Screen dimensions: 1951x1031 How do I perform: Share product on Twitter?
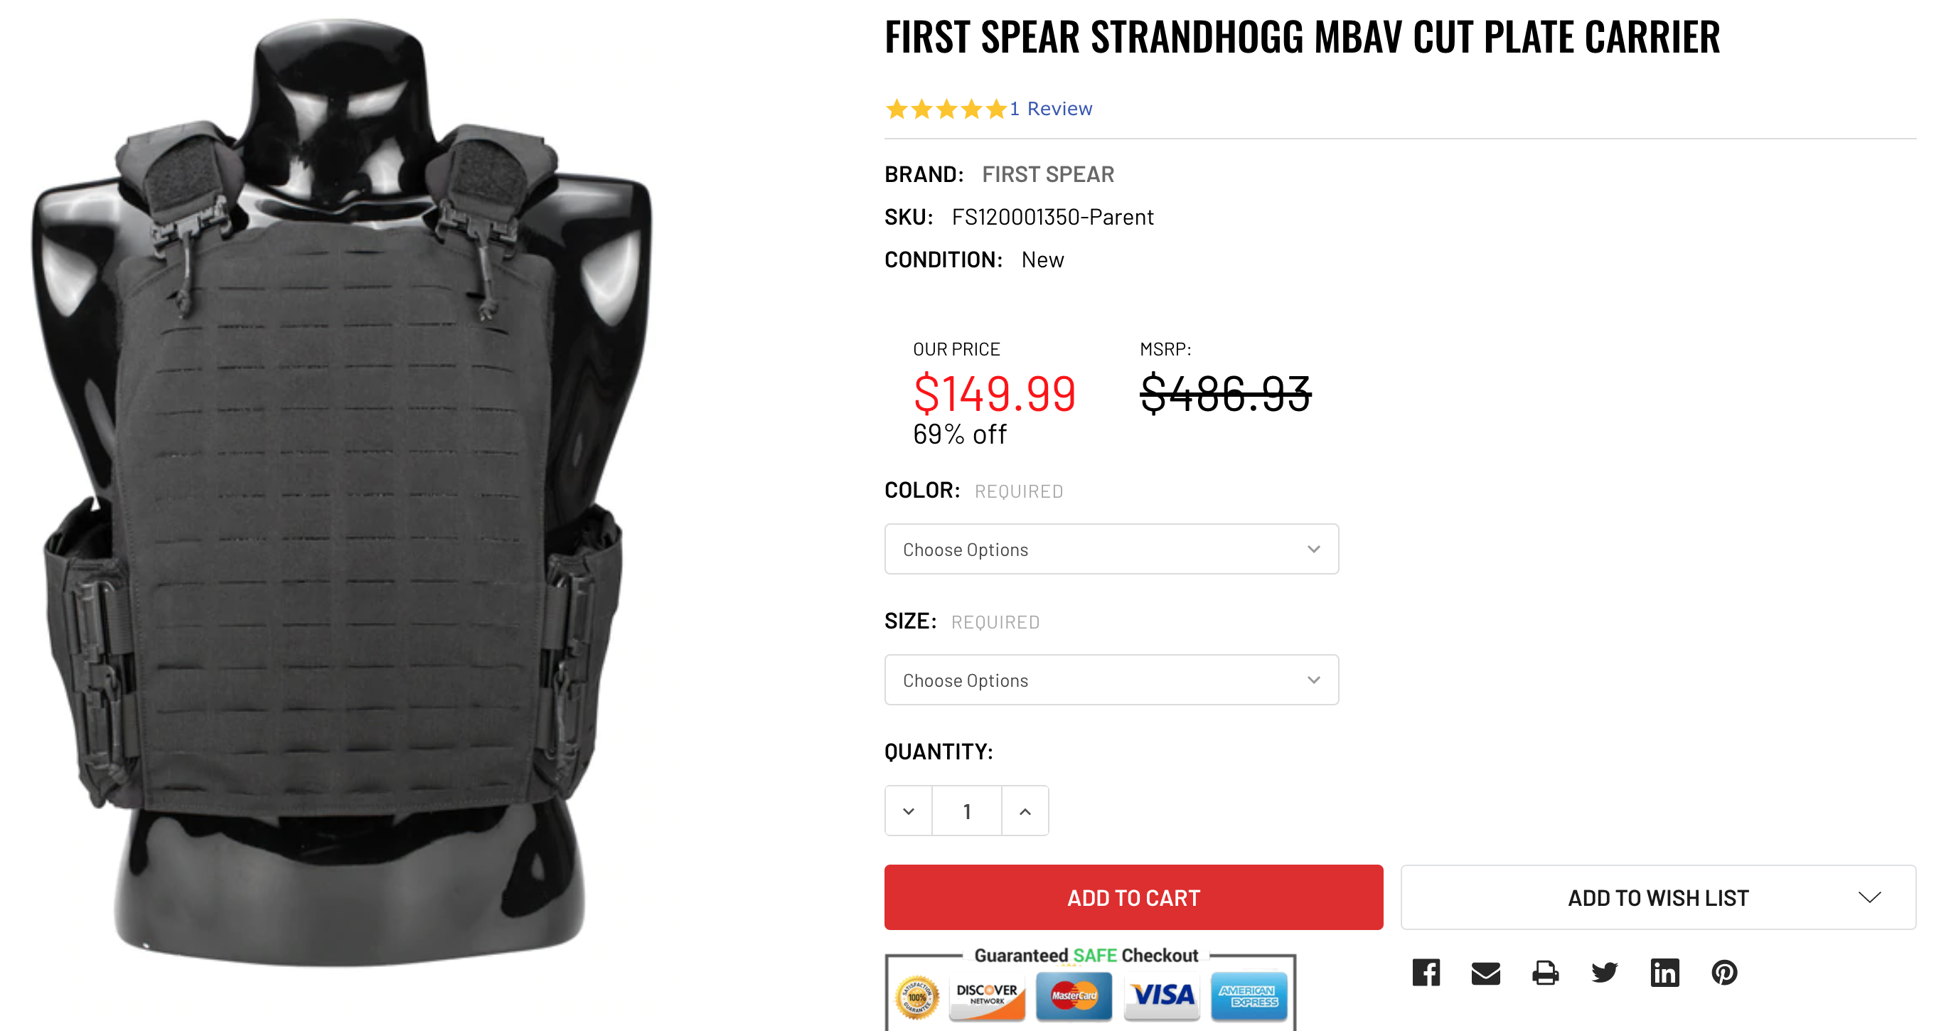click(x=1604, y=972)
